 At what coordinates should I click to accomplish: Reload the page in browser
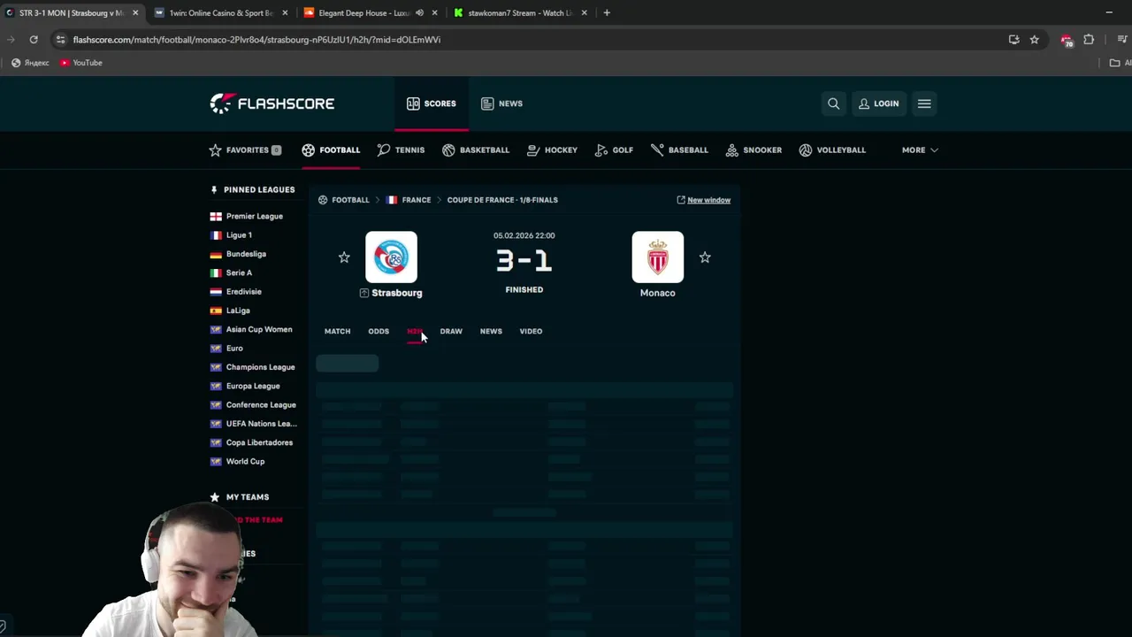(x=34, y=40)
